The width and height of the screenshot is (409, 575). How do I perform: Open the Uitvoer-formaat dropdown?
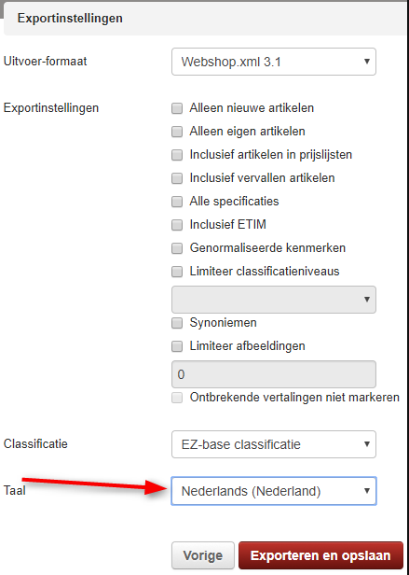[274, 62]
